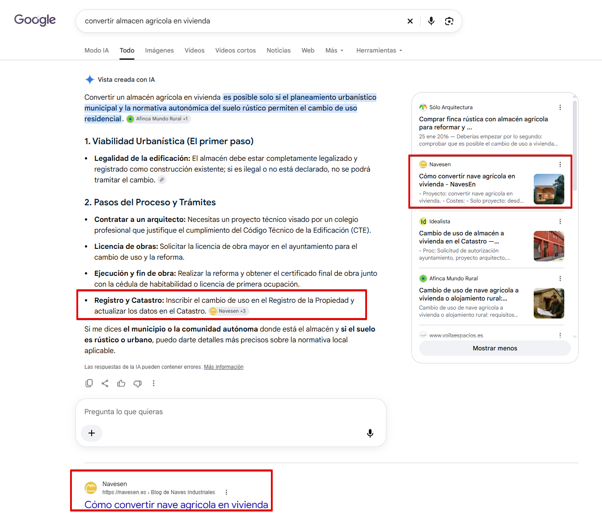
Task: Click the plus button in follow-up box
Action: coord(92,433)
